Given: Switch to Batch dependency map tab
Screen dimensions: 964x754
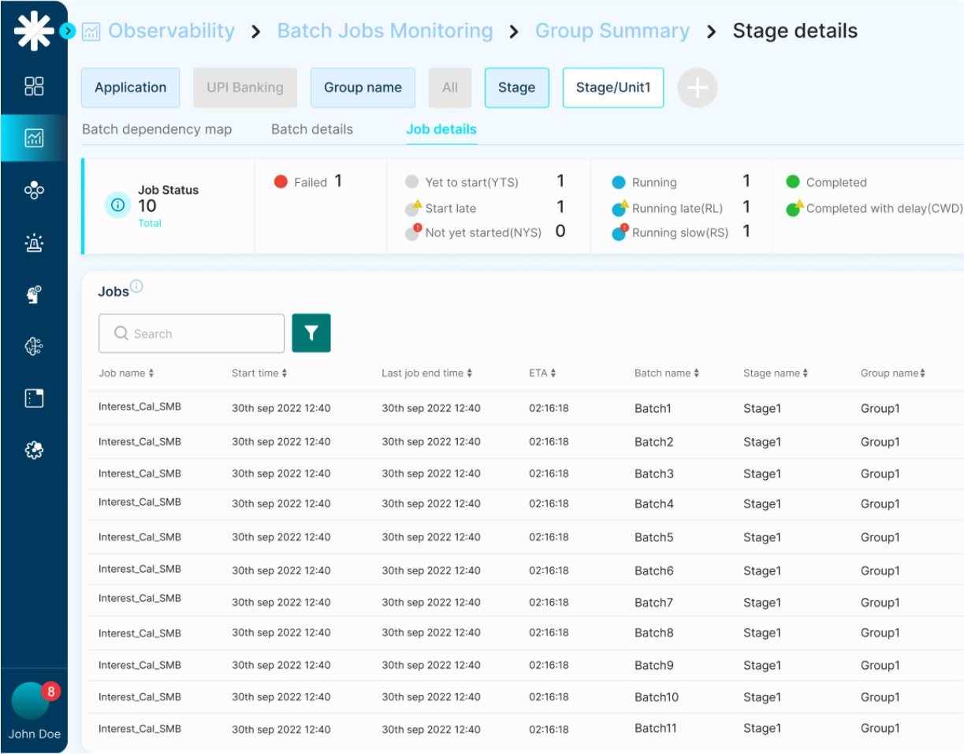Looking at the screenshot, I should pyautogui.click(x=157, y=129).
